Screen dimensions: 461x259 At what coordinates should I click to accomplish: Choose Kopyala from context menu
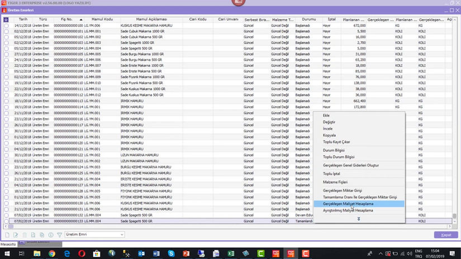[x=329, y=136]
